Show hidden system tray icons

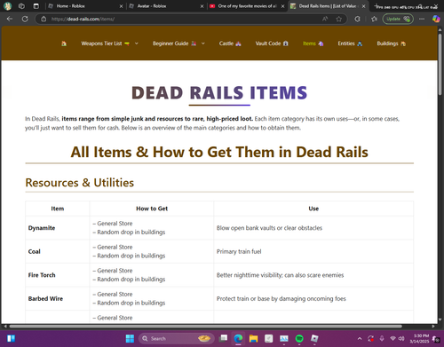tap(360, 338)
